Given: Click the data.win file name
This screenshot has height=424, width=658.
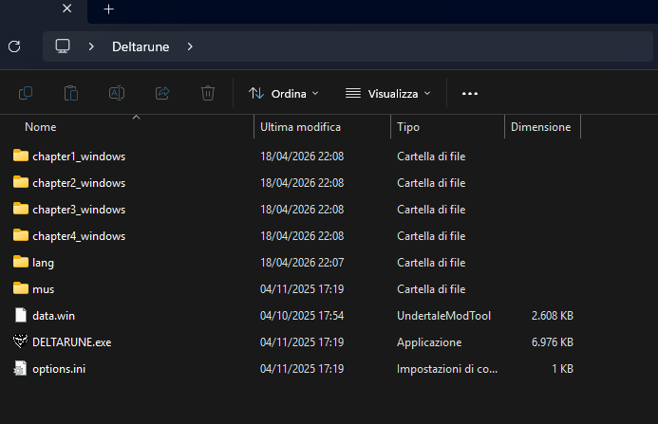Looking at the screenshot, I should click(54, 315).
